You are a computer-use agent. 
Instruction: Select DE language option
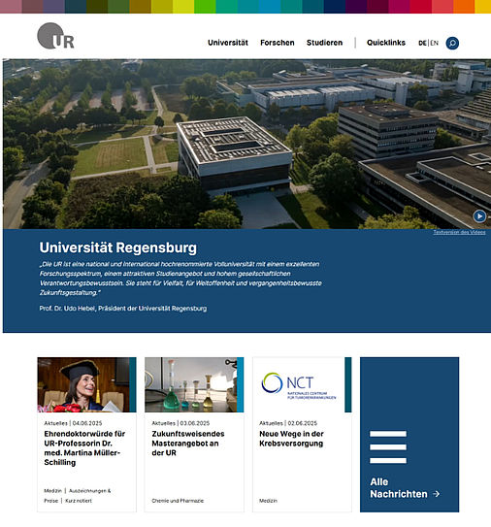pos(422,43)
